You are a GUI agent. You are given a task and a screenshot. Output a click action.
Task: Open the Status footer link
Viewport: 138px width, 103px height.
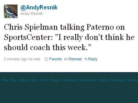23,80
